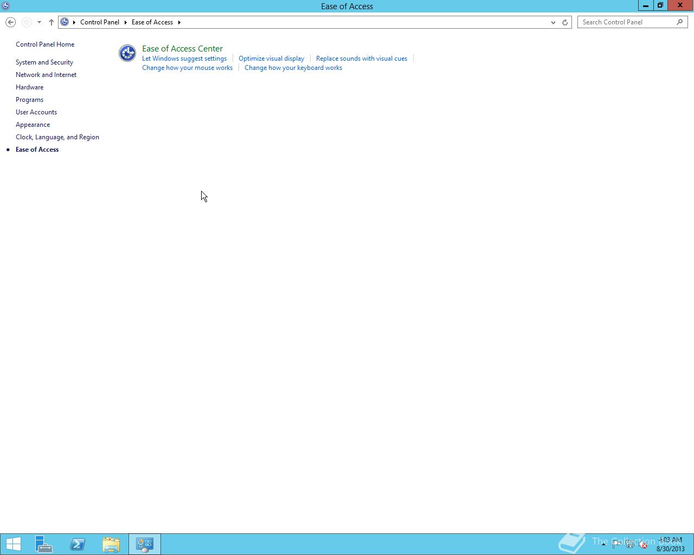Open the Recent locations dropdown arrow
The image size is (694, 555).
(39, 22)
